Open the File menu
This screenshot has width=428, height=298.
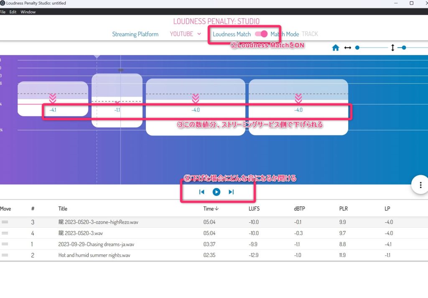click(3, 12)
